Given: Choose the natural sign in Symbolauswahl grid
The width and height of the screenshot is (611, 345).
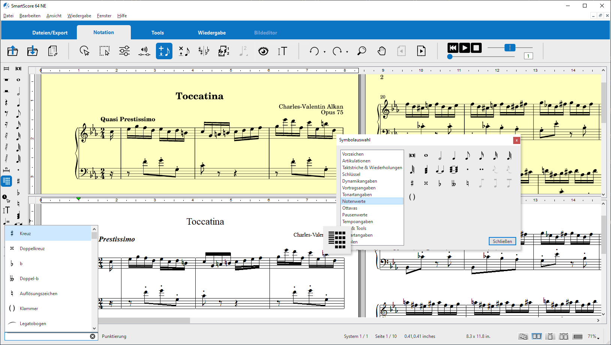Looking at the screenshot, I should (x=467, y=183).
